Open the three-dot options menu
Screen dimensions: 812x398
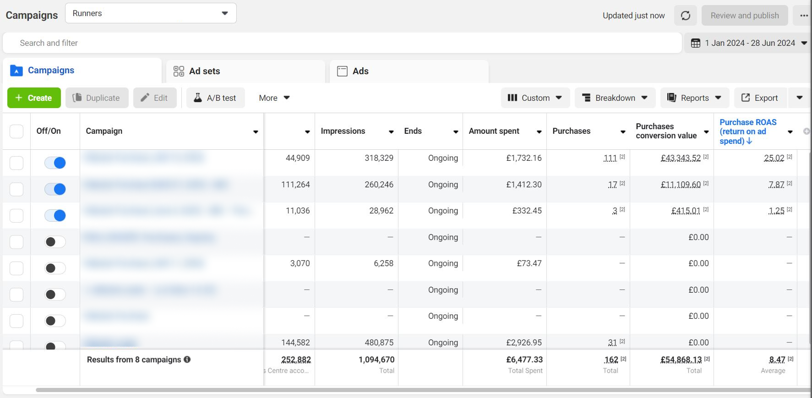804,16
